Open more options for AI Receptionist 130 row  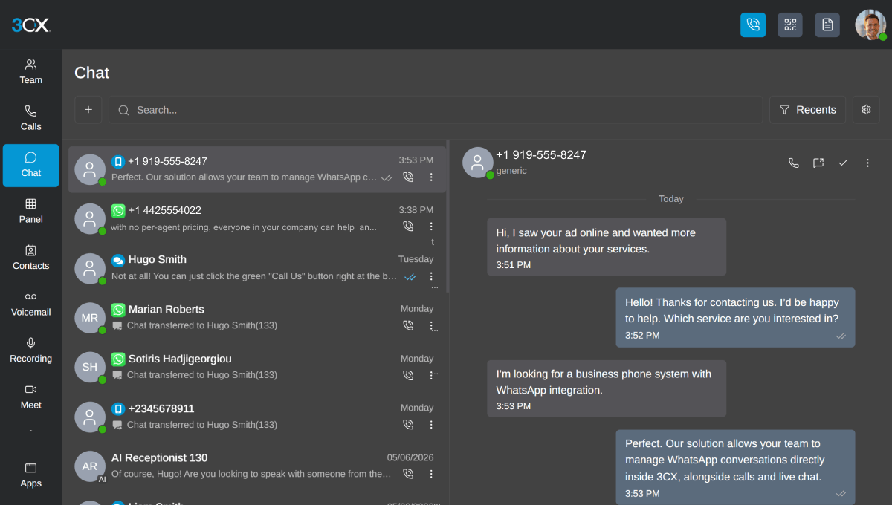[431, 474]
